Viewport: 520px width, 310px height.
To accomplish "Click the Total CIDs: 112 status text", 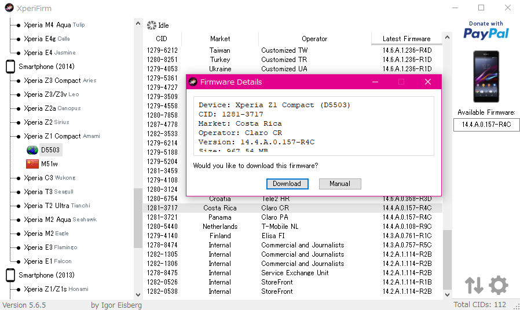I will pos(480,305).
